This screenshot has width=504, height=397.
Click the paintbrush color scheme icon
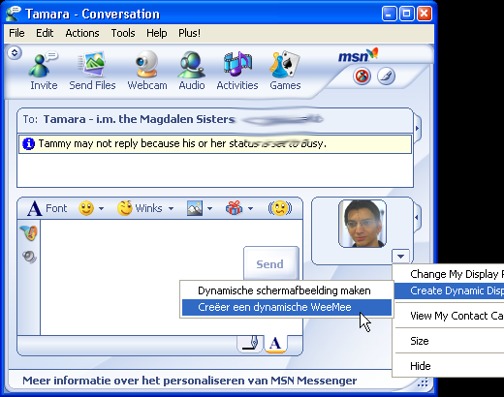[x=386, y=76]
